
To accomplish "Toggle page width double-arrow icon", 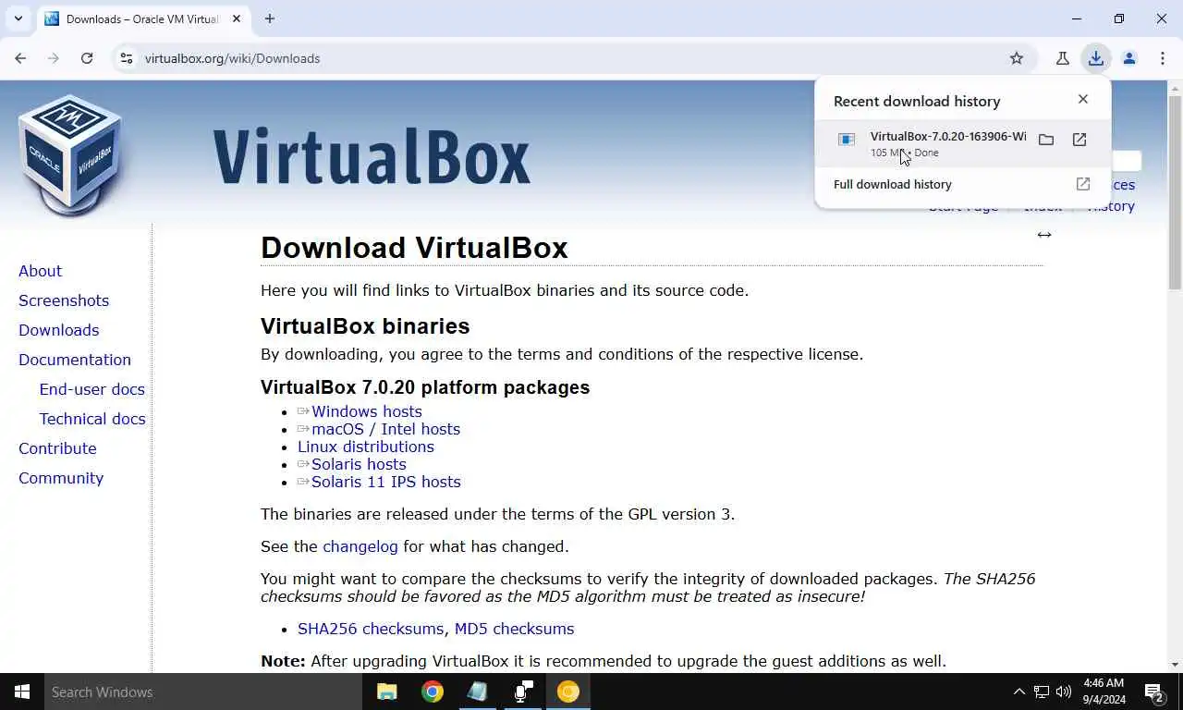I will click(1044, 235).
